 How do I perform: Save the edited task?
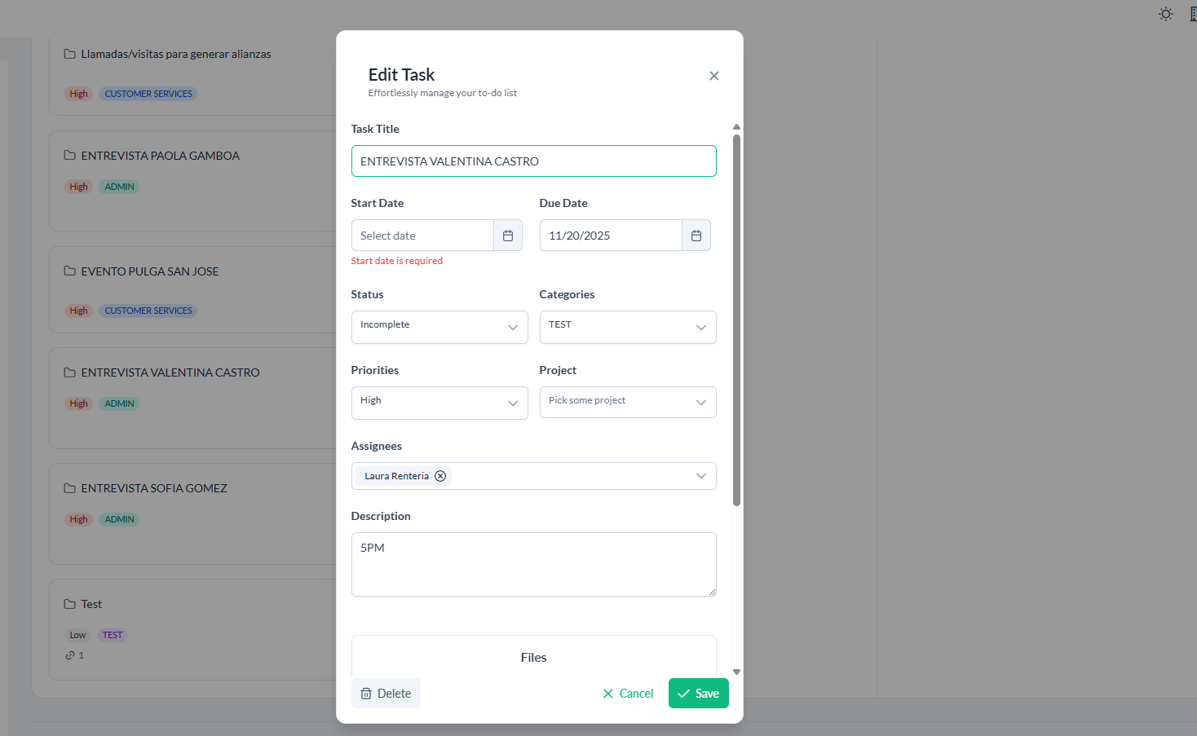698,694
